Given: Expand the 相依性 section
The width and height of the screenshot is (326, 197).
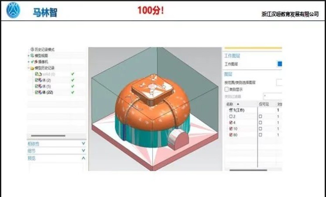Looking at the screenshot, I should pos(83,144).
